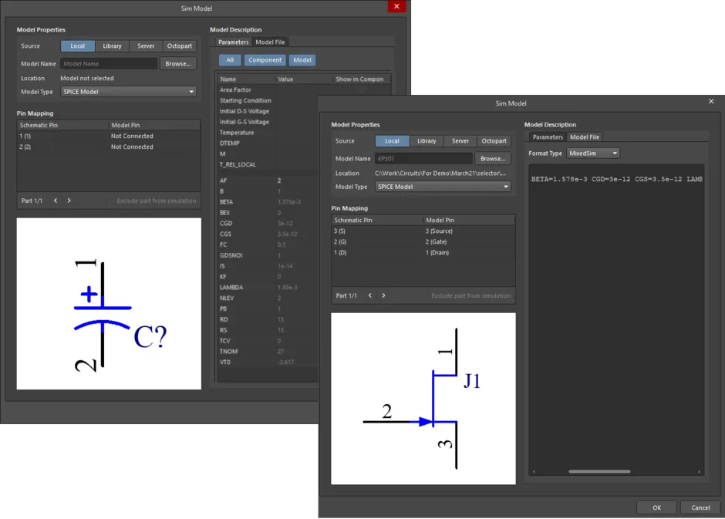
Task: Select Server source in the JFET Sim Model dialog
Action: tap(460, 141)
